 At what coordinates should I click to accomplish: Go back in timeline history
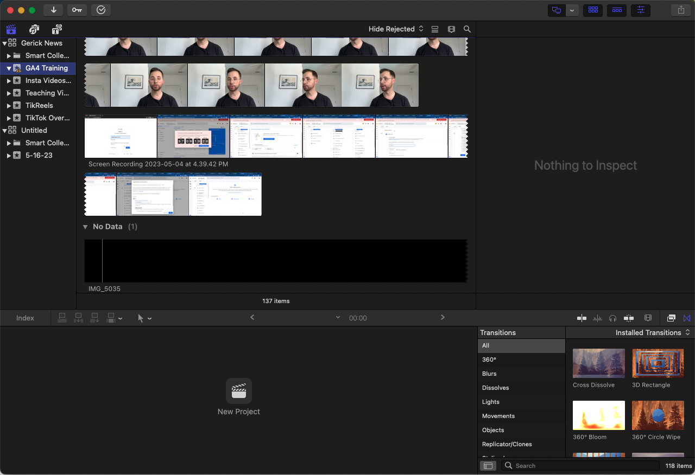252,318
